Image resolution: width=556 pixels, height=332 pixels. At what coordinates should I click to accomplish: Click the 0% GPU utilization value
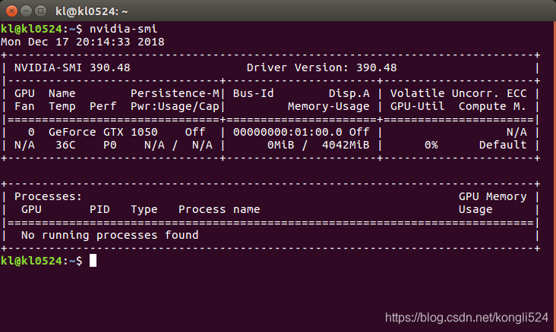point(431,145)
